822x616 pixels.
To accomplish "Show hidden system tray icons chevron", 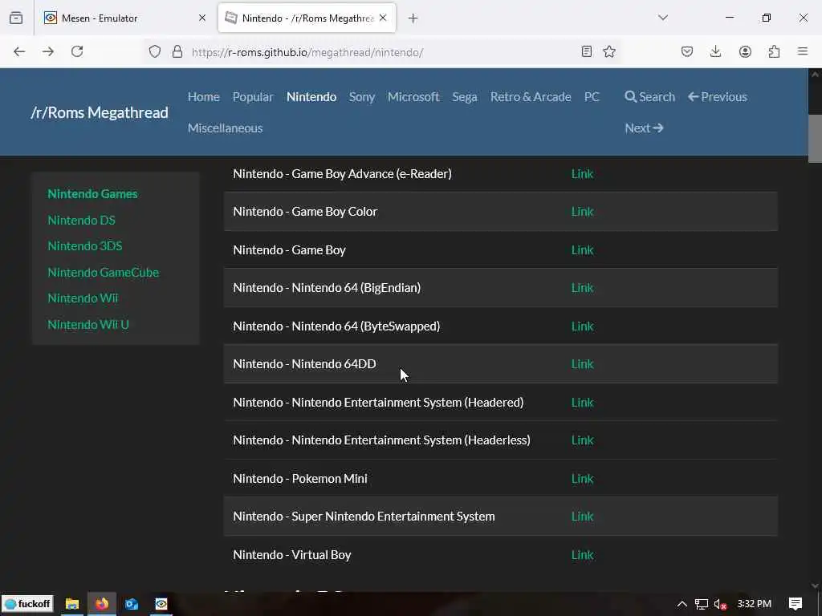I will 682,604.
